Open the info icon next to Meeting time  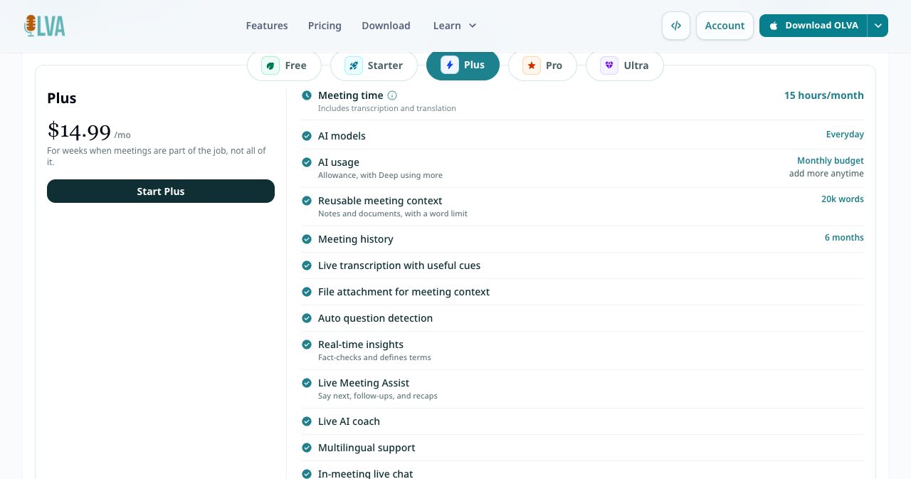tap(392, 95)
